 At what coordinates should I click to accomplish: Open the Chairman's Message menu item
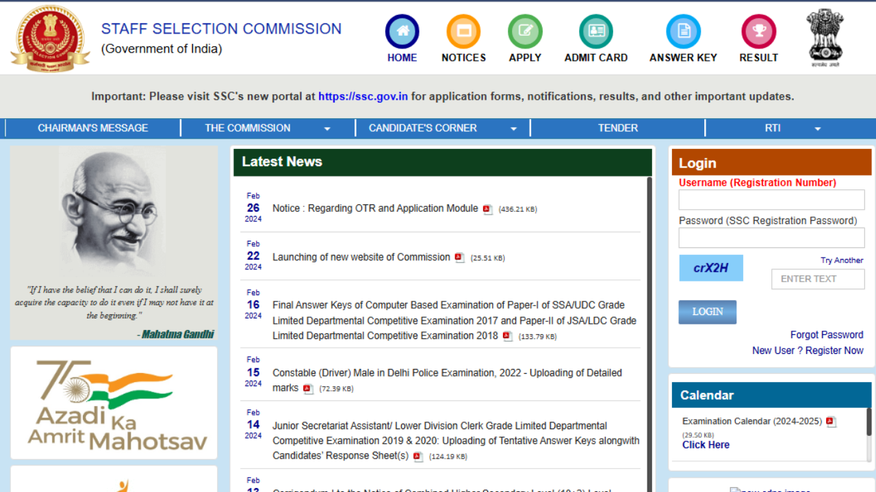coord(93,128)
